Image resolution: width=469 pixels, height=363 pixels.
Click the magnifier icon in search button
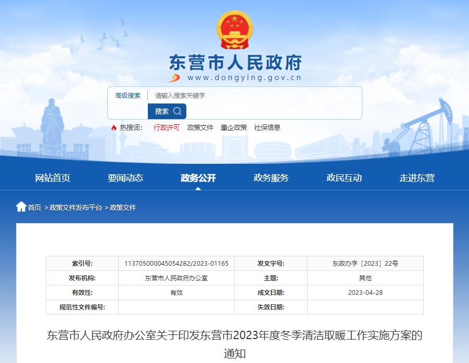pos(178,111)
